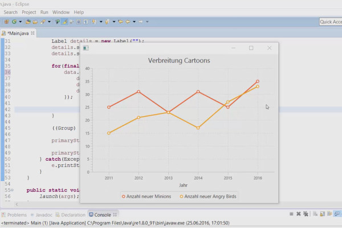This screenshot has height=228, width=342.
Task: Open the Search menu
Action: pos(10,12)
